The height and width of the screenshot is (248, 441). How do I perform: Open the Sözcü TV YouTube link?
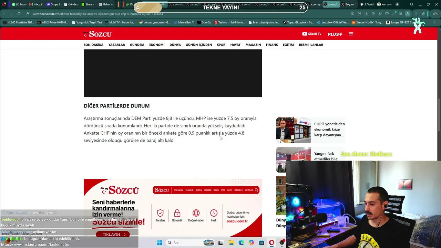311,34
